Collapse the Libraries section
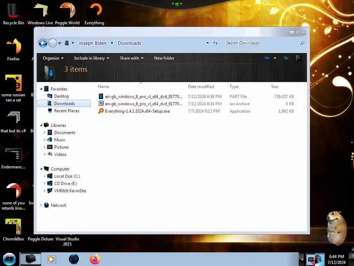354x266 pixels. coord(41,125)
